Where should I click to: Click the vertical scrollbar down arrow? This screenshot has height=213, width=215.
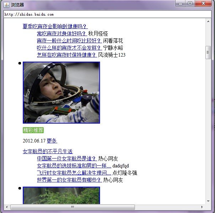(x=208, y=201)
